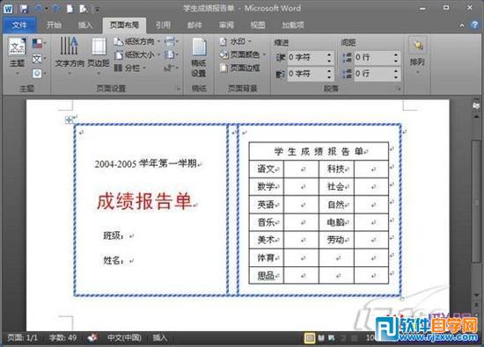Select full screen reading view

coord(321,338)
